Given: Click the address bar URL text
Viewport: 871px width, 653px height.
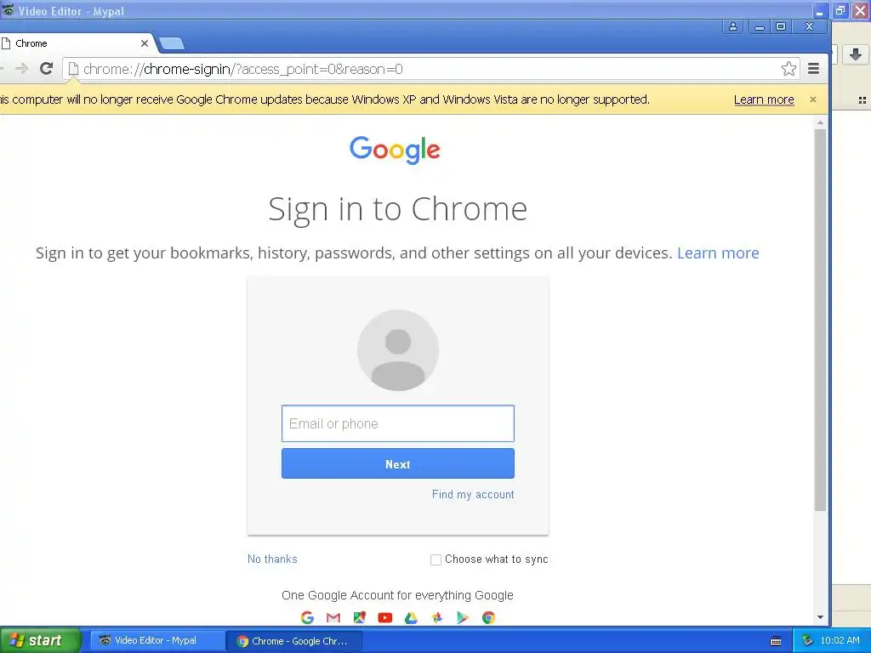Looking at the screenshot, I should (x=242, y=69).
